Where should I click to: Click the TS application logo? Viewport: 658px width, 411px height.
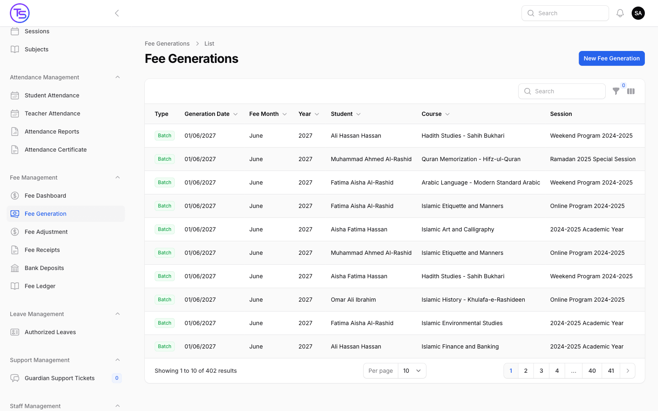point(20,13)
